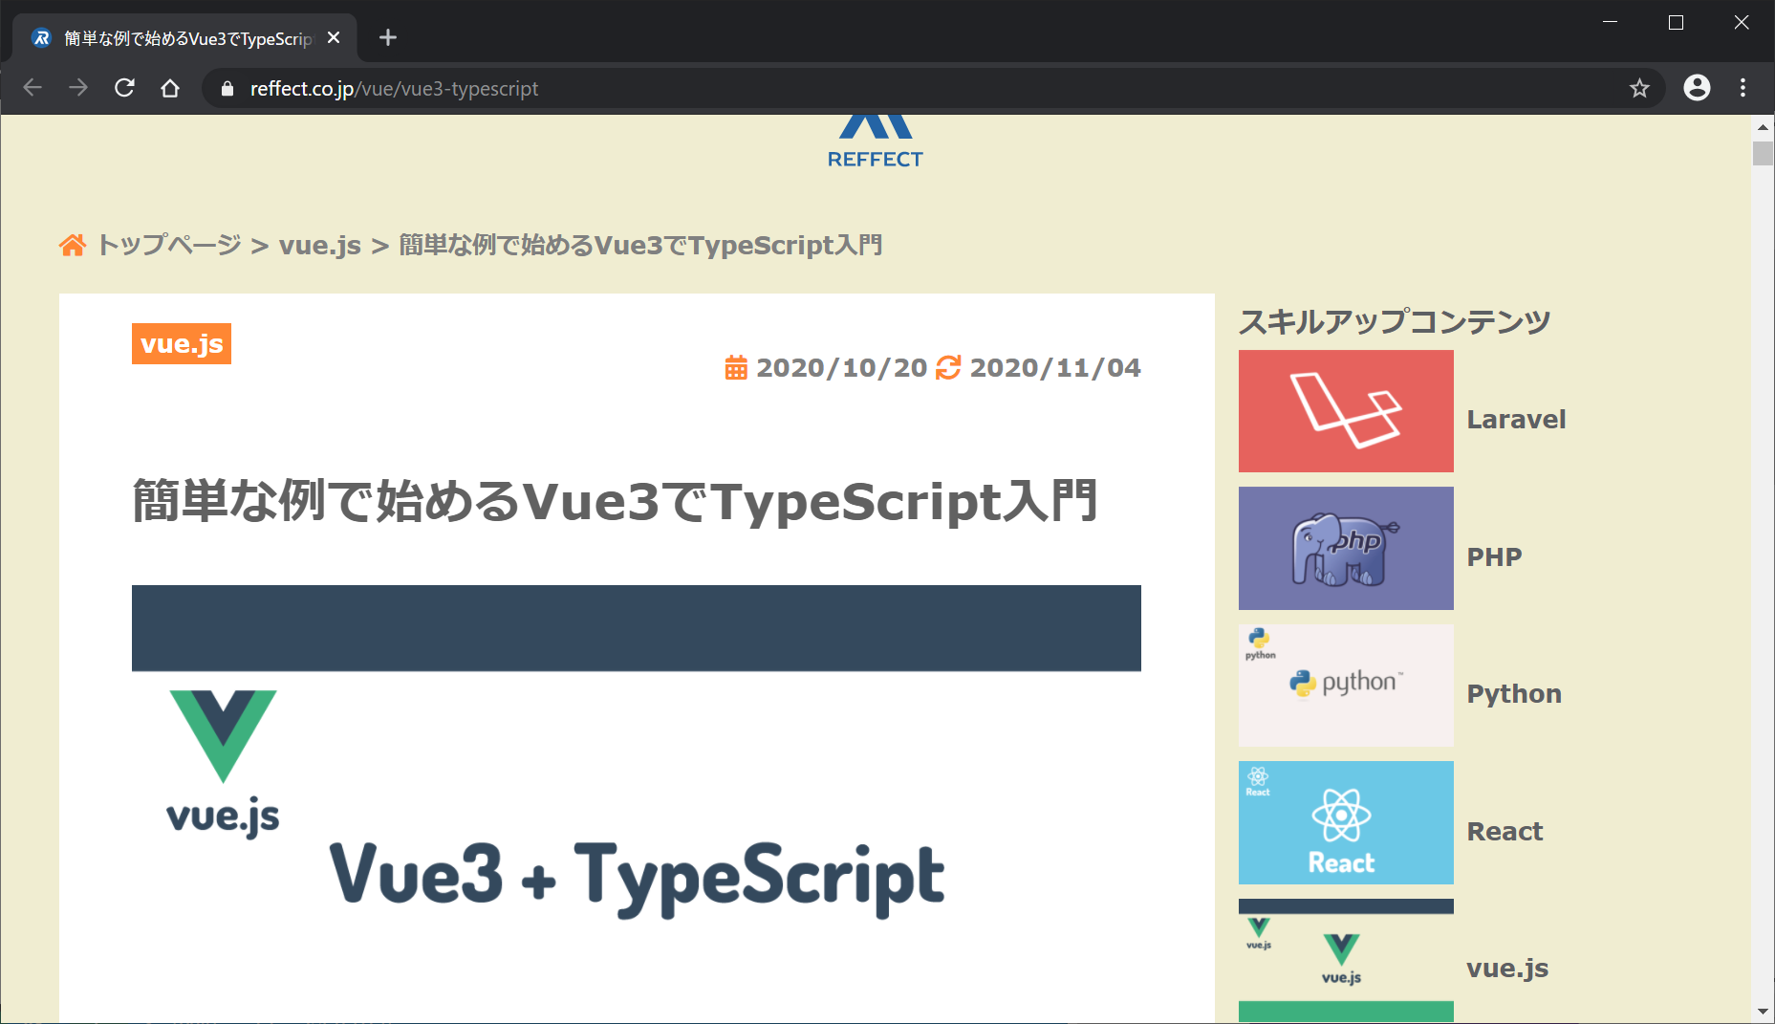Click the vertical scrollbar thumb
The width and height of the screenshot is (1775, 1024).
click(1763, 153)
